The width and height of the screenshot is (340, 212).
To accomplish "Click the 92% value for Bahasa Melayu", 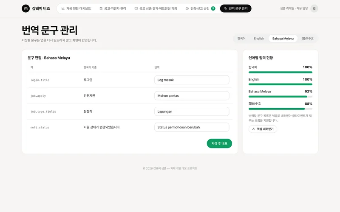I will coord(309,92).
